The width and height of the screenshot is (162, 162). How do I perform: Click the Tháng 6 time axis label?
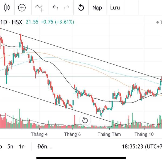(72, 134)
